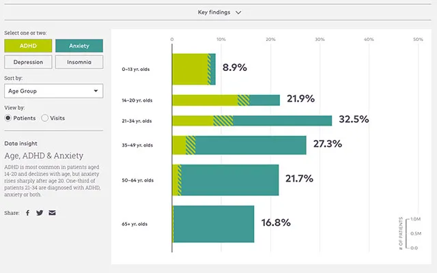
Task: Click the 14–20 yr. olds row label
Action: (137, 100)
